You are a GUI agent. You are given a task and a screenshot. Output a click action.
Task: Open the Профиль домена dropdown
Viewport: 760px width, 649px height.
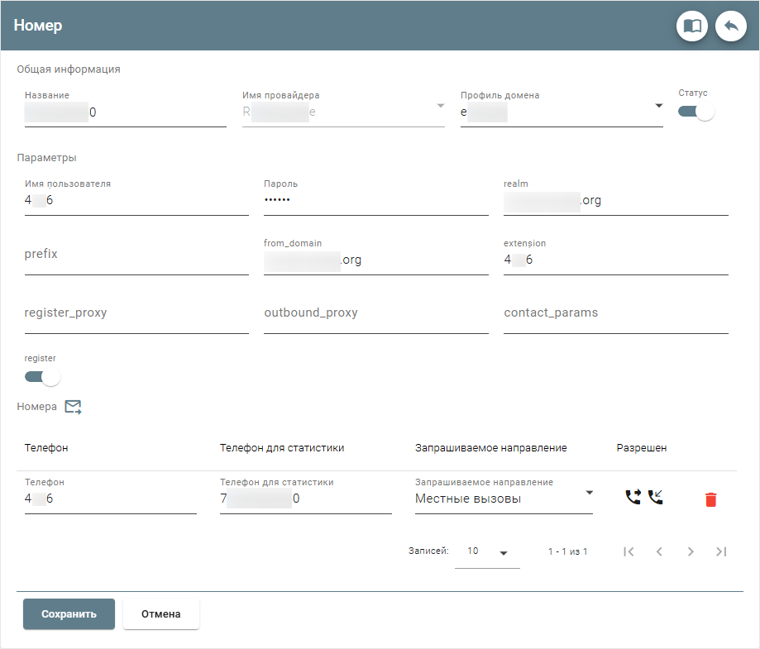pos(658,106)
